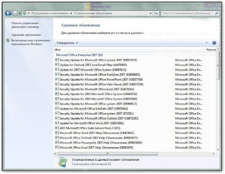
Task: Open the view options dropdown arrow
Action: 207,43
